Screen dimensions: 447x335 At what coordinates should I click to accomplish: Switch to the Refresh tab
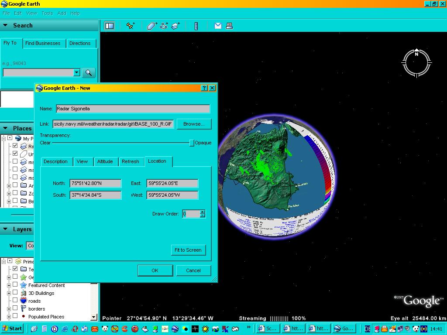coord(130,161)
